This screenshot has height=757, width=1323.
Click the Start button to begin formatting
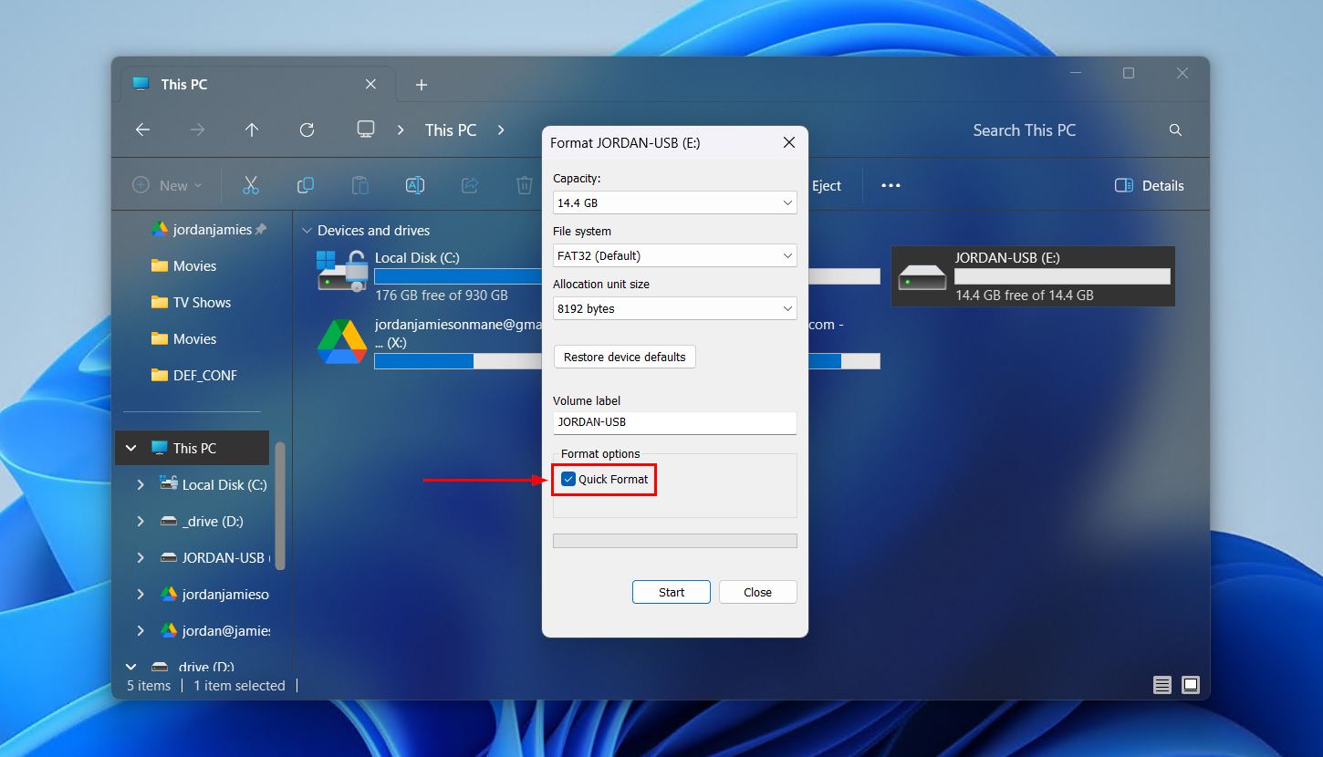(x=671, y=591)
